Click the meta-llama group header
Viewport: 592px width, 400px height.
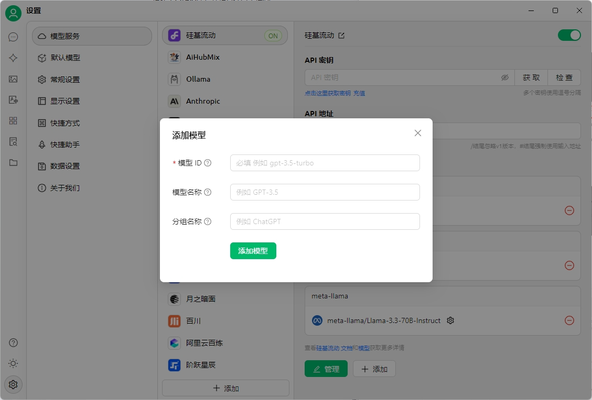(x=443, y=296)
